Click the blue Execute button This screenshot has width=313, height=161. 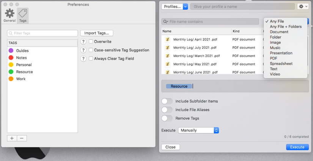click(297, 147)
